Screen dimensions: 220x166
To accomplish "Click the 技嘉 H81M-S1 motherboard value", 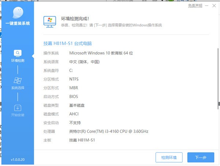I will [82, 140].
